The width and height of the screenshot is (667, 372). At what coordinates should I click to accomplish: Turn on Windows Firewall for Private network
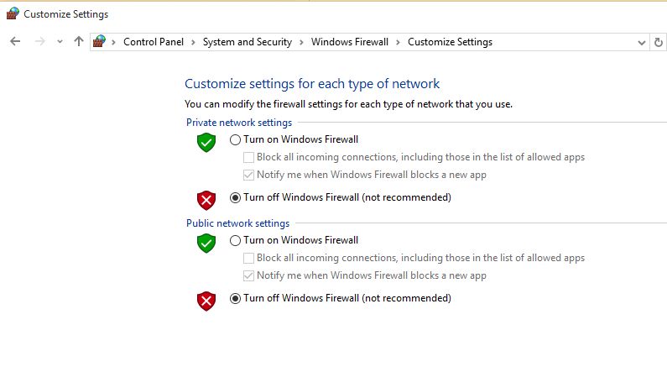tap(235, 139)
